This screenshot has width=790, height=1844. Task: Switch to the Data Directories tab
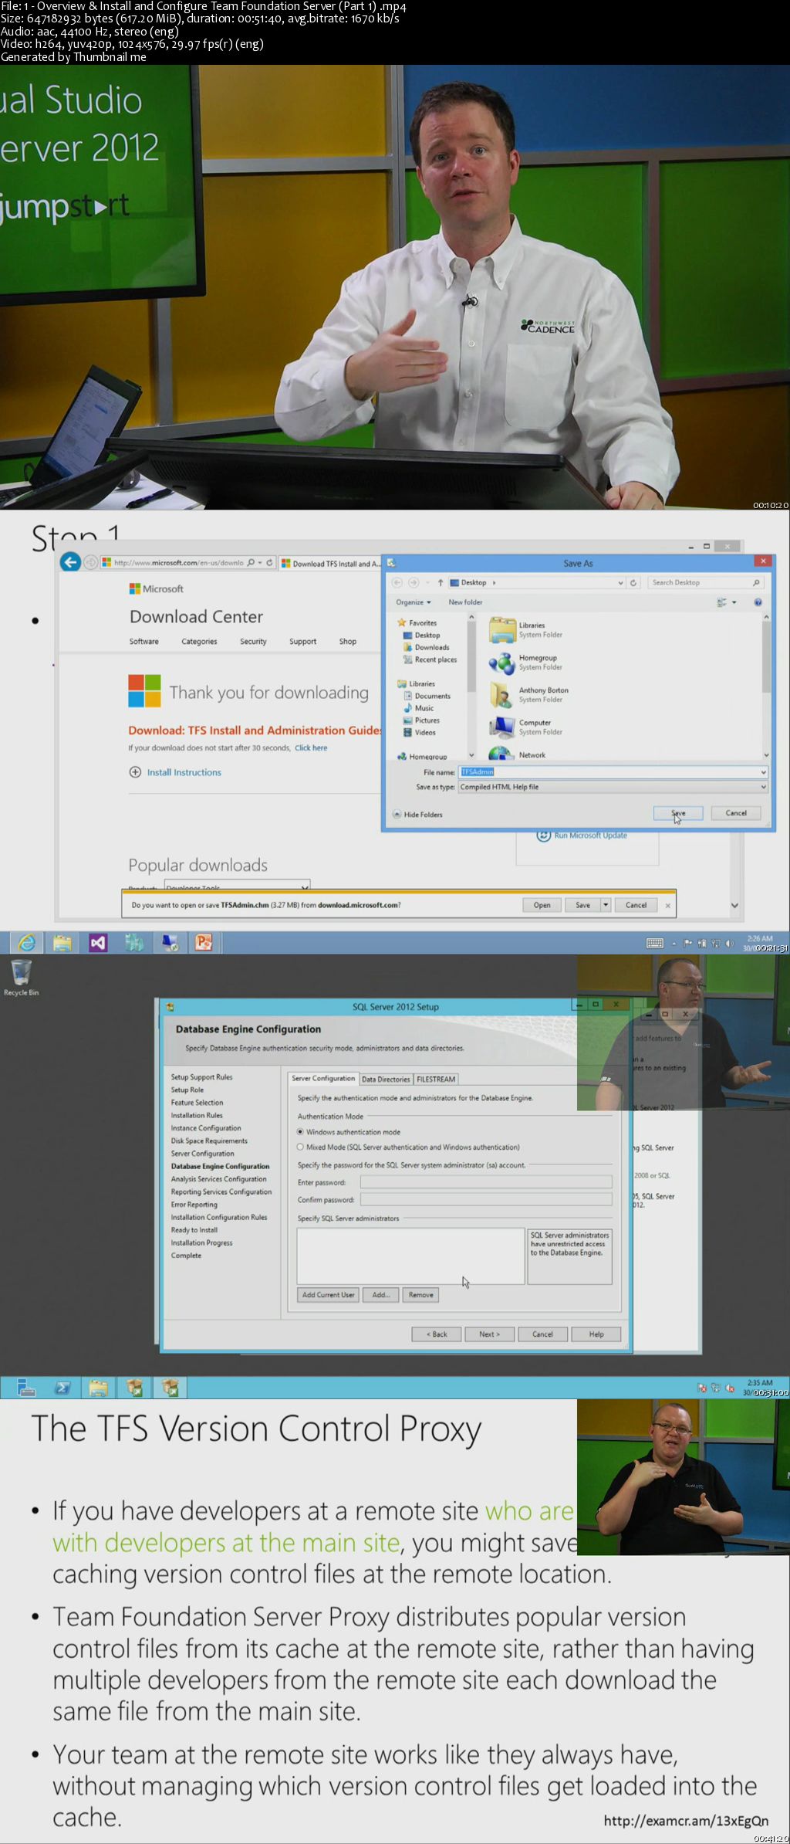[386, 1080]
